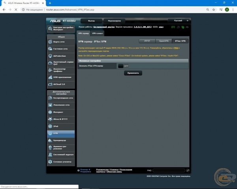Image resolution: width=237 pixels, height=189 pixels.
Task: Click the USB status icon in header
Action: coord(187,27)
